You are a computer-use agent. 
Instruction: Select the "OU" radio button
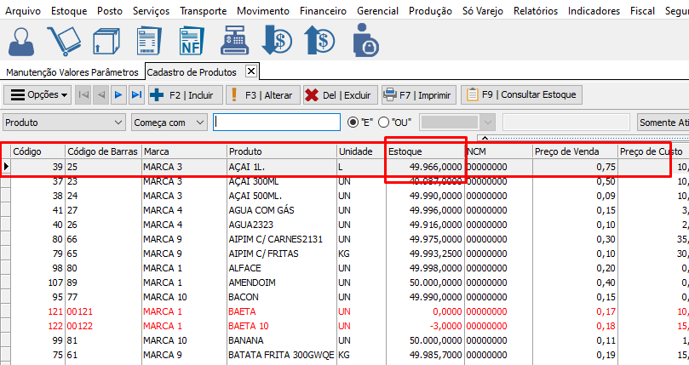coord(383,123)
